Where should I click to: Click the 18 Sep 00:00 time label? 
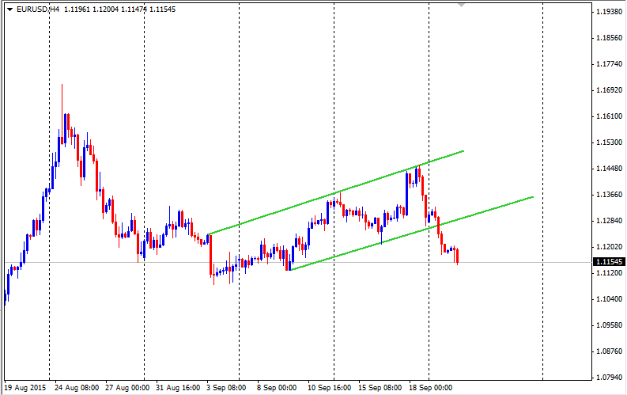431,388
